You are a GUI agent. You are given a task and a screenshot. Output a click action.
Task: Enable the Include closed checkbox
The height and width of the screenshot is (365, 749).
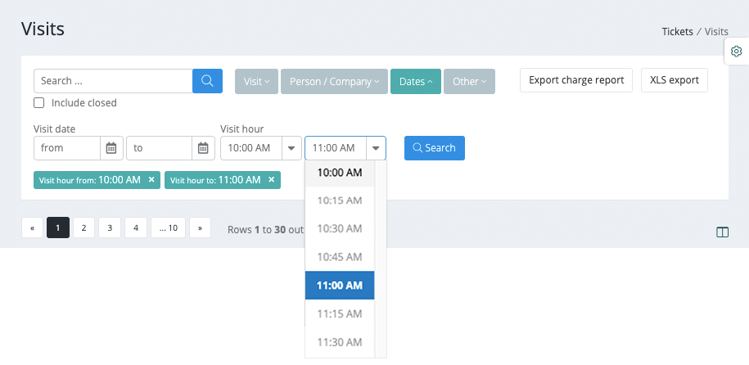(38, 103)
